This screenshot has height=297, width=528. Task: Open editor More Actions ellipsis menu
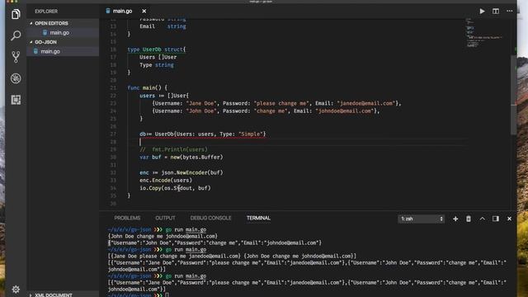coord(510,11)
